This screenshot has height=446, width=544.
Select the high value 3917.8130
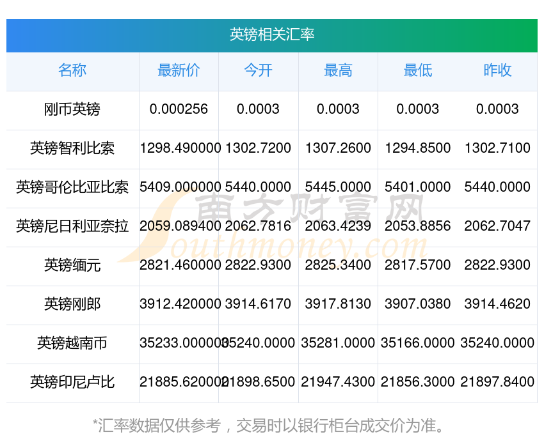pyautogui.click(x=339, y=304)
